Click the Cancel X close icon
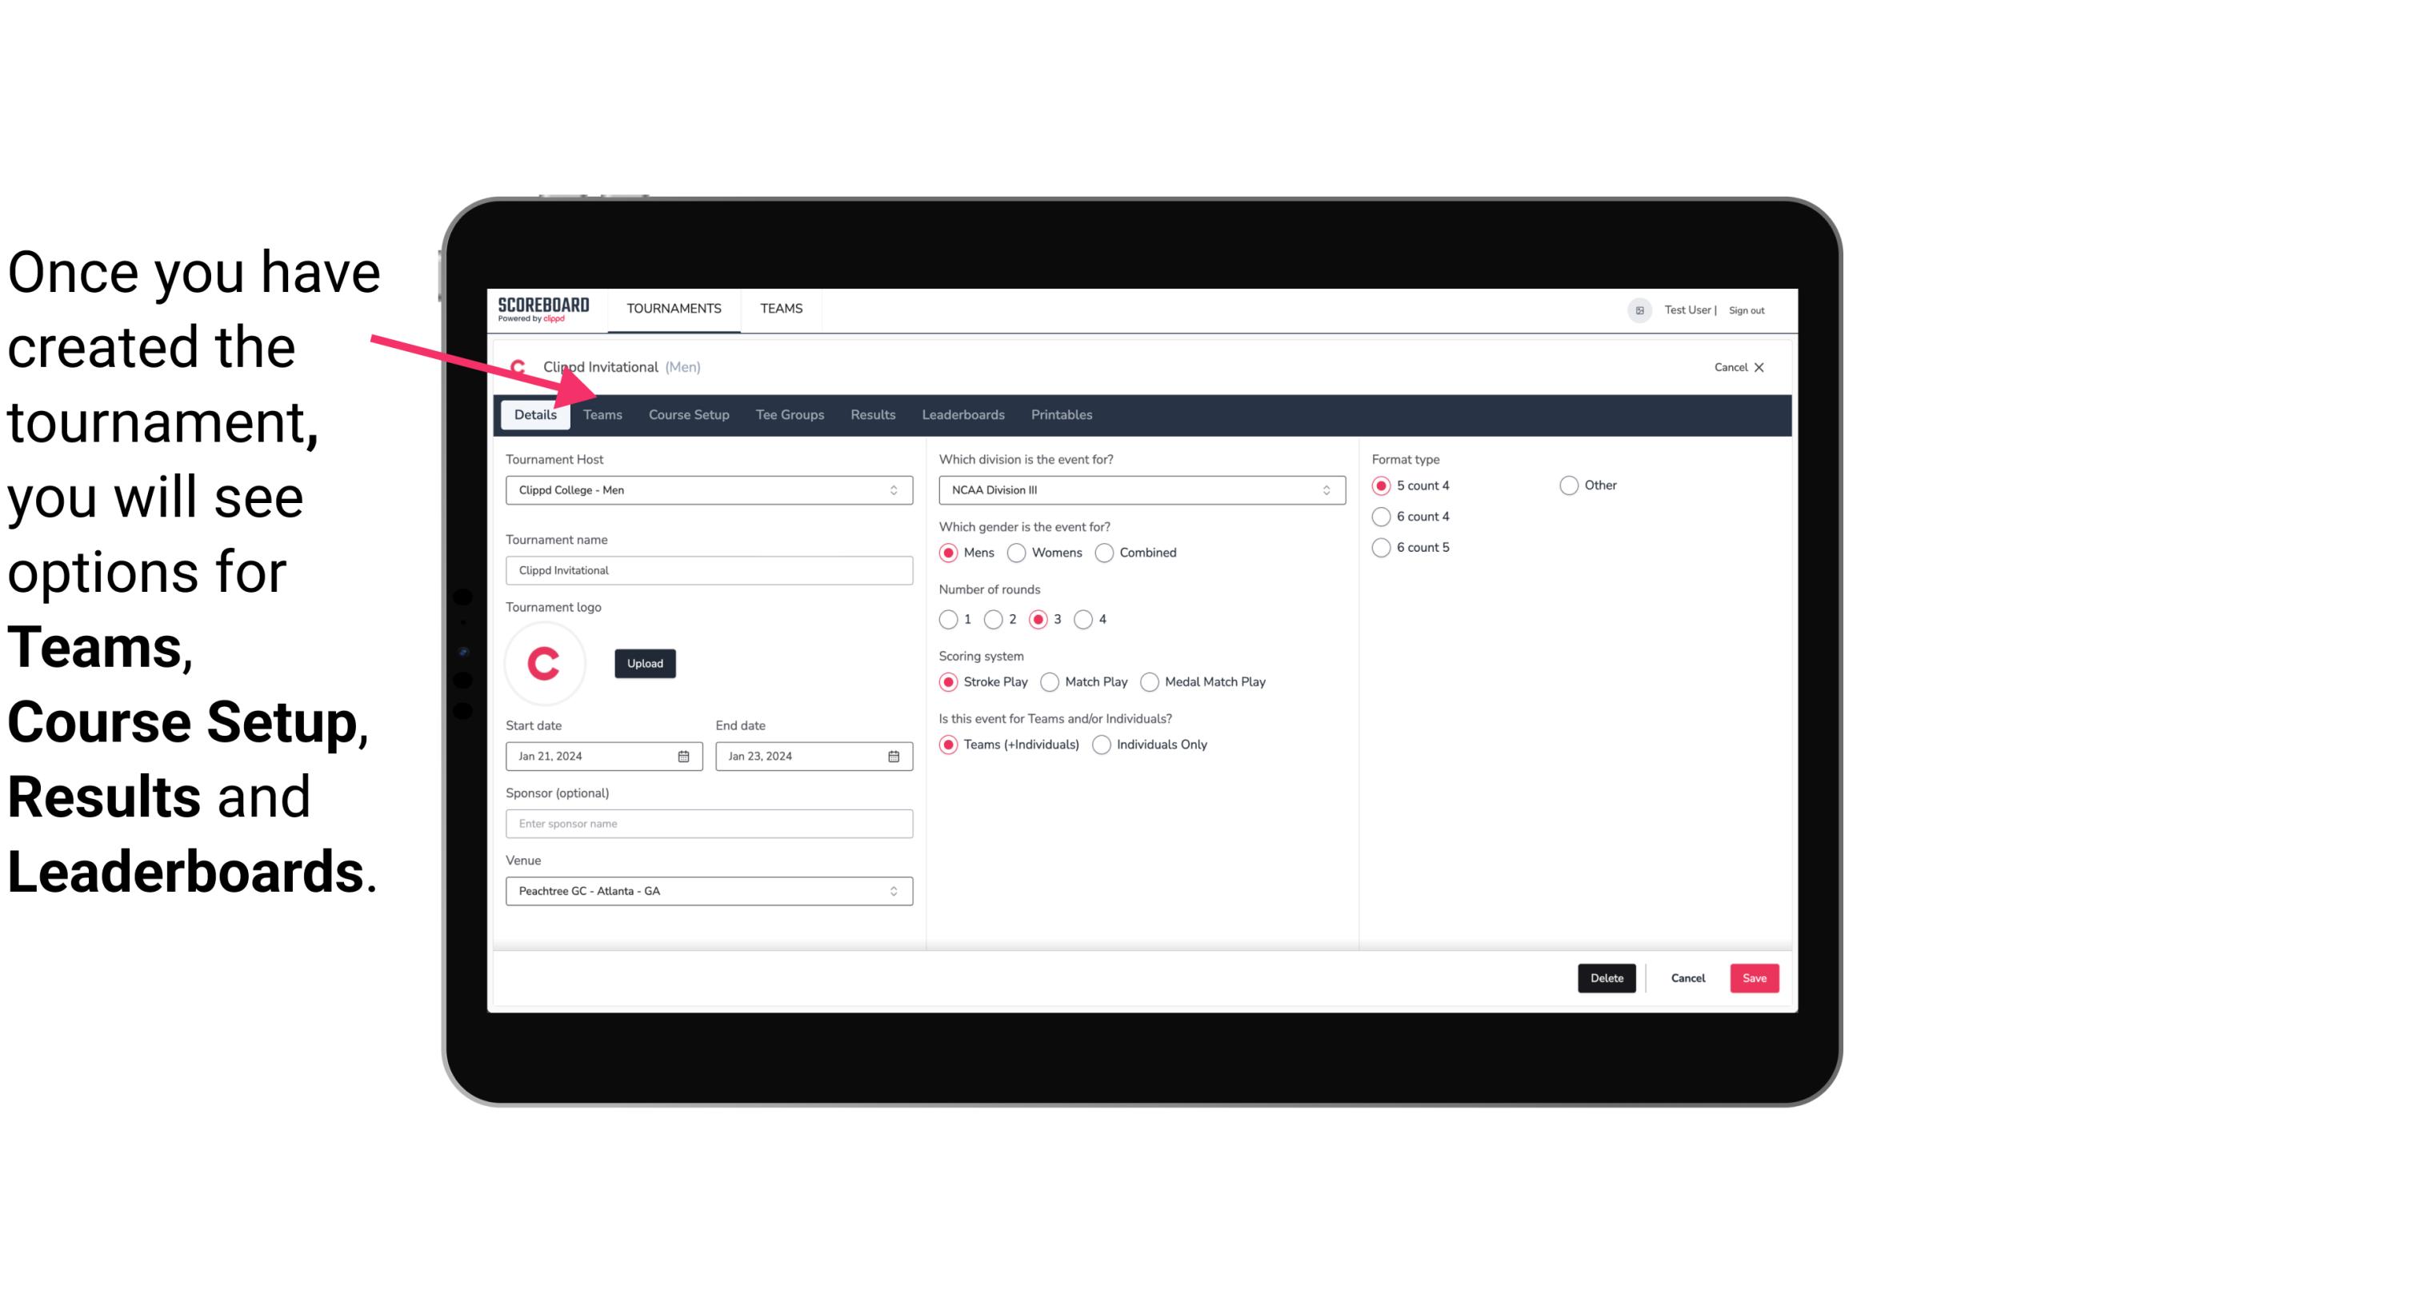Image resolution: width=2421 pixels, height=1302 pixels. (1757, 365)
